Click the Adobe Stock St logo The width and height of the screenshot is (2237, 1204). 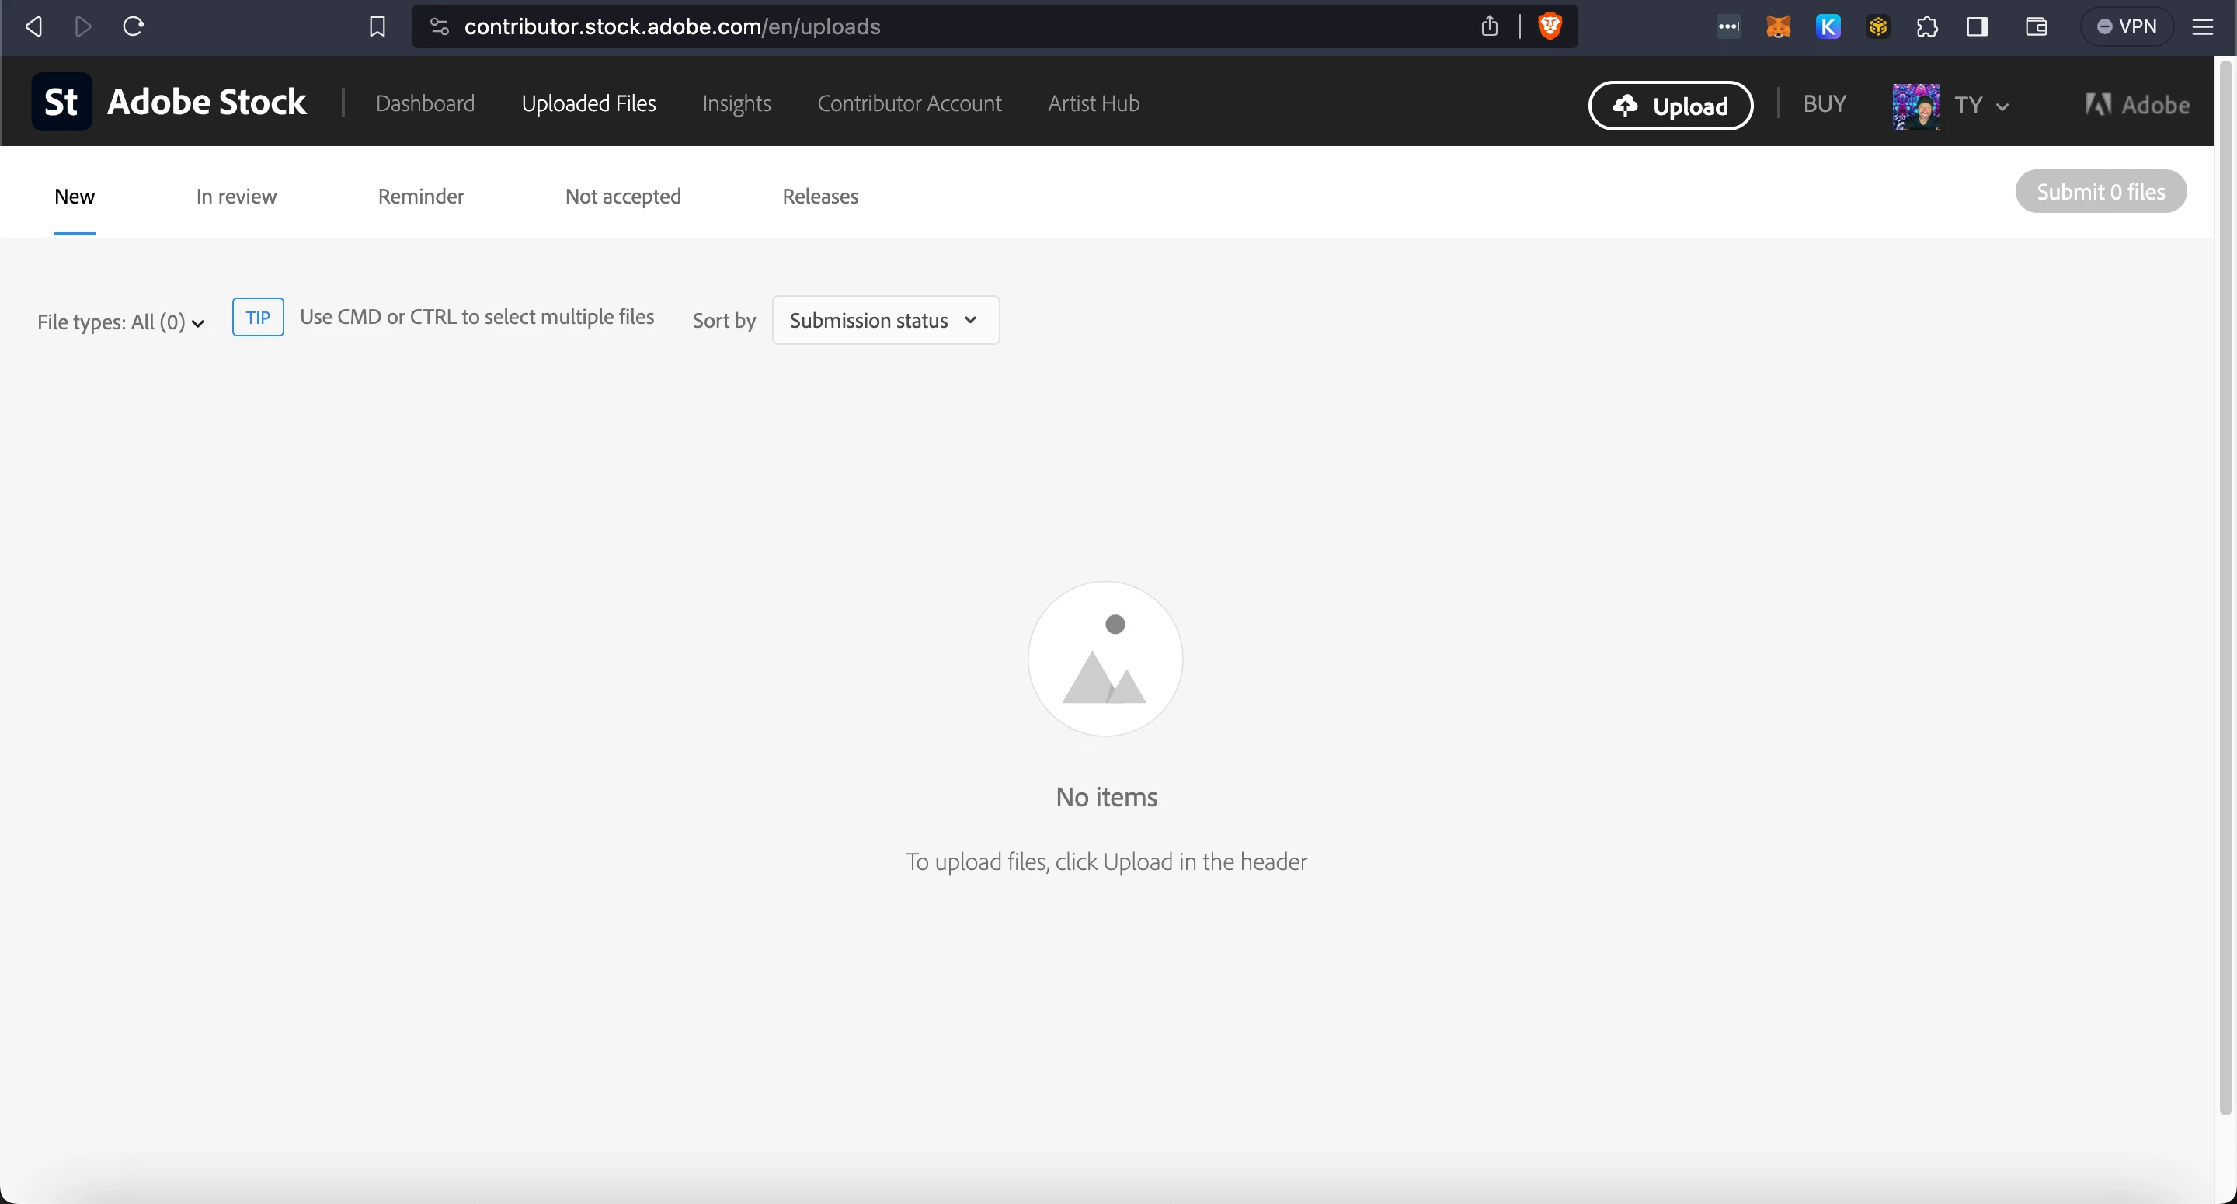(x=61, y=103)
